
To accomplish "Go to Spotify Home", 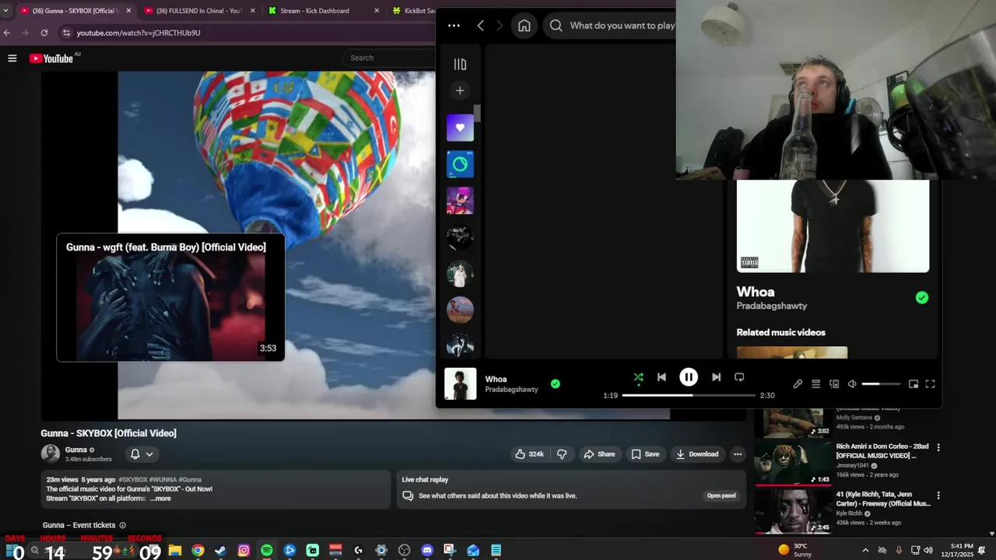I will click(x=524, y=26).
